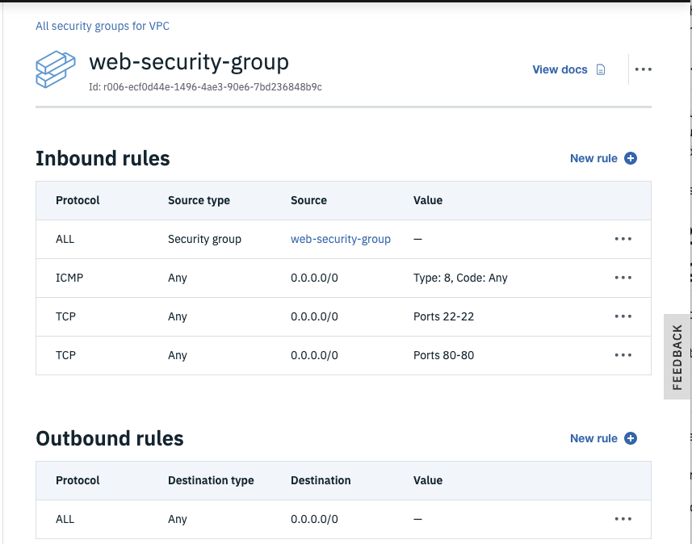Select the security group Id text
Image resolution: width=692 pixels, height=544 pixels.
(205, 86)
